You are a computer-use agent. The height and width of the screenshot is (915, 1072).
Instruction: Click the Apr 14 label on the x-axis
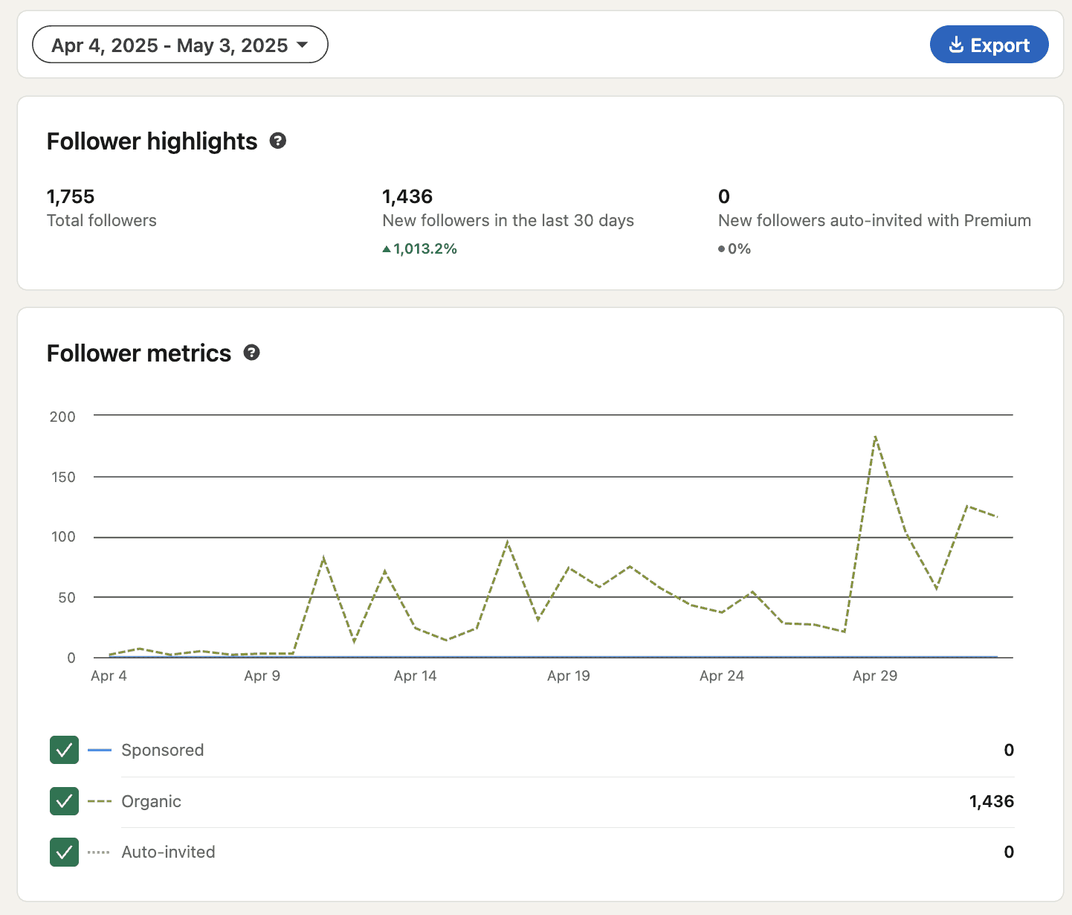[x=416, y=675]
